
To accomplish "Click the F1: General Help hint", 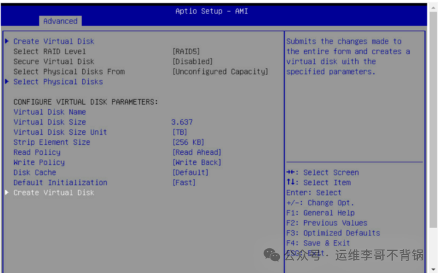I will pyautogui.click(x=320, y=213).
